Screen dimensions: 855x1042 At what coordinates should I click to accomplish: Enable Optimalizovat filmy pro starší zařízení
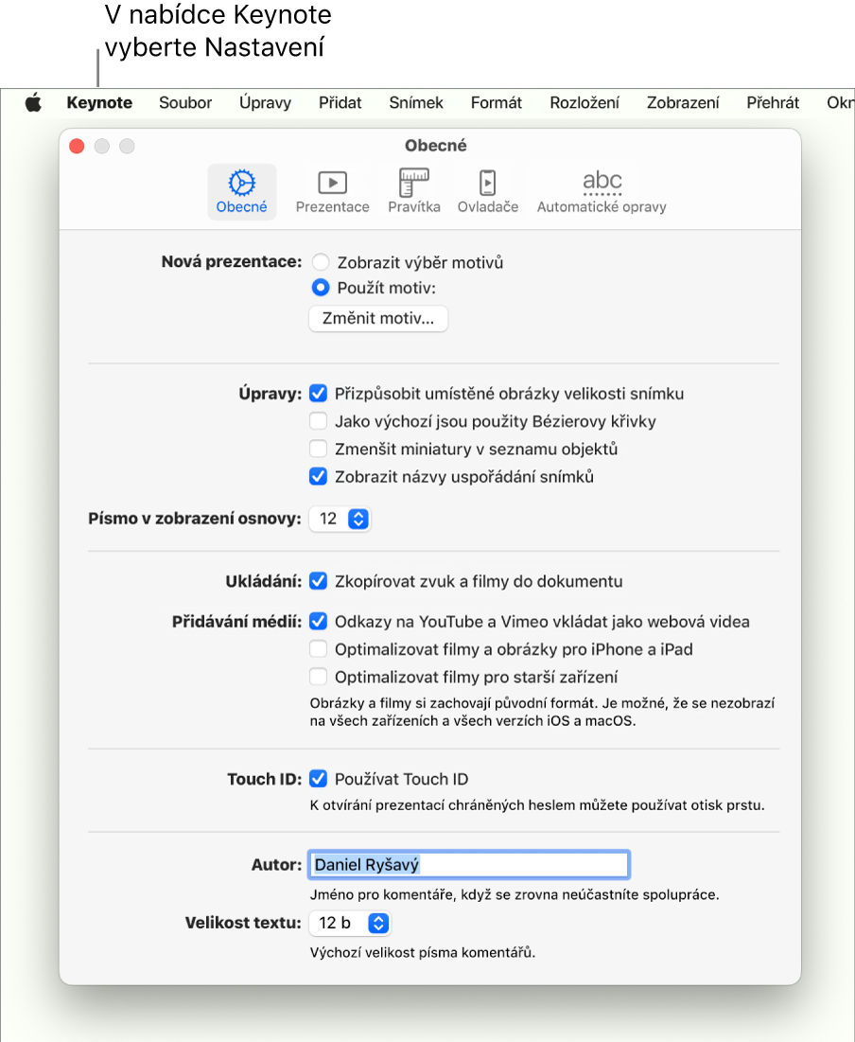click(x=318, y=678)
